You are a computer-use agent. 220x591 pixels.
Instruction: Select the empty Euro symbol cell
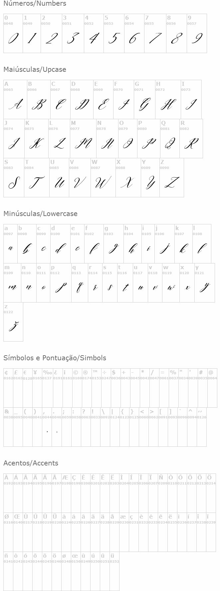point(28,388)
